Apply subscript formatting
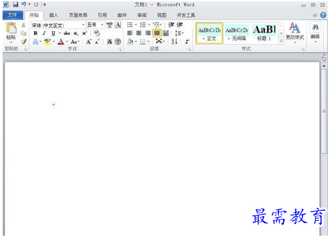331x237 pixels. [75, 34]
